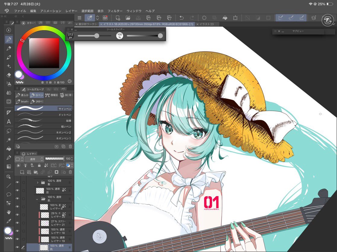Collapse the 肌 layer folder
The width and height of the screenshot is (337, 252).
click(x=37, y=199)
